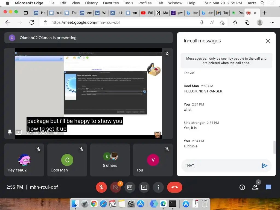Click the 'subtuble' message
This screenshot has width=280, height=210.
click(x=191, y=146)
